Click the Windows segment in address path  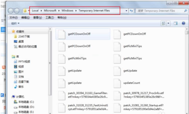67,11
